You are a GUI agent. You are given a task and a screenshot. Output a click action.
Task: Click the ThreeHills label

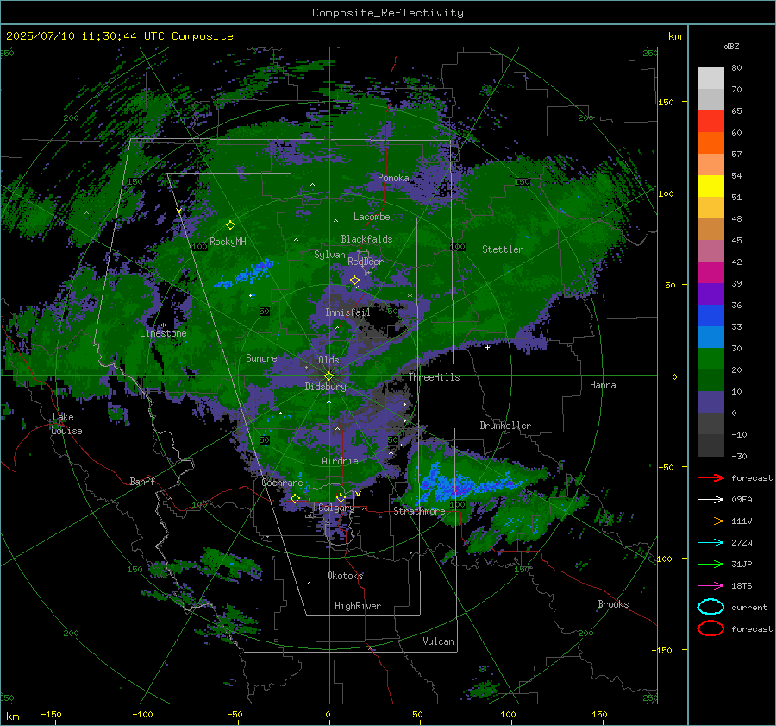tap(434, 377)
